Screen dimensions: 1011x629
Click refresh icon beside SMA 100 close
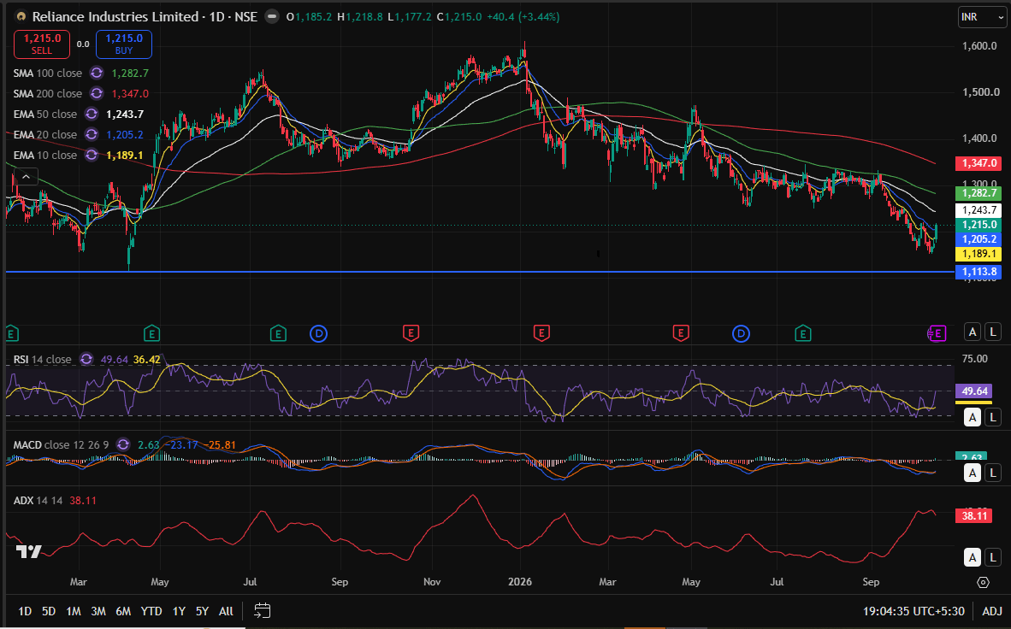coord(96,73)
